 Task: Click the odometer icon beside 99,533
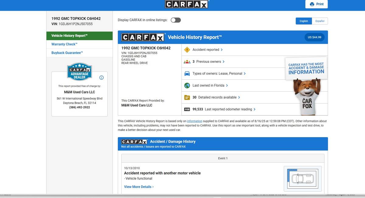(187, 109)
